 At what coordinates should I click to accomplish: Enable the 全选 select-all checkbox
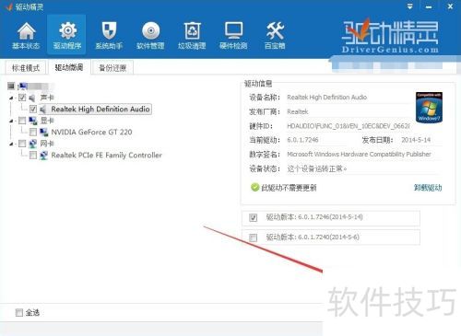pyautogui.click(x=19, y=313)
